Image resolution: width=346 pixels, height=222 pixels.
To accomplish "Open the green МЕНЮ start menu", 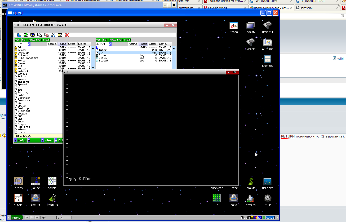I will click(17, 217).
